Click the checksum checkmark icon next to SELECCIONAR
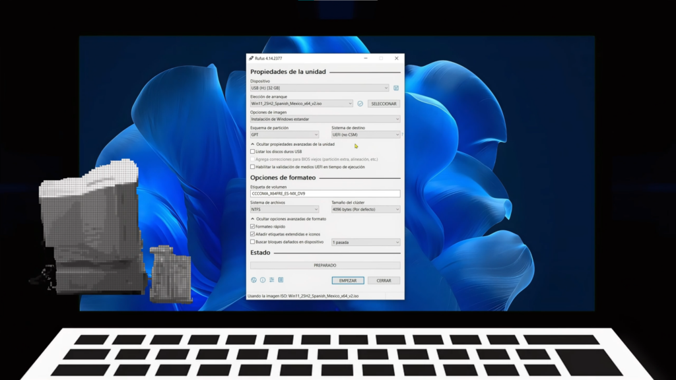Screen dimensions: 676x380 (x=360, y=104)
